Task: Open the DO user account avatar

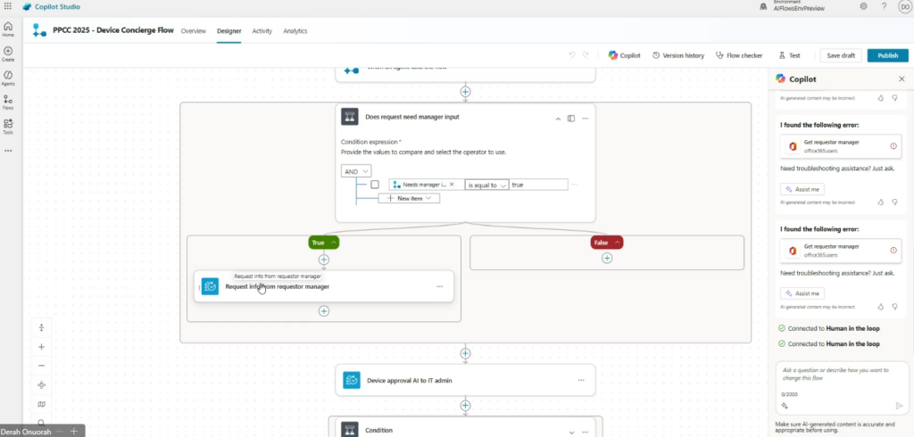Action: (905, 6)
